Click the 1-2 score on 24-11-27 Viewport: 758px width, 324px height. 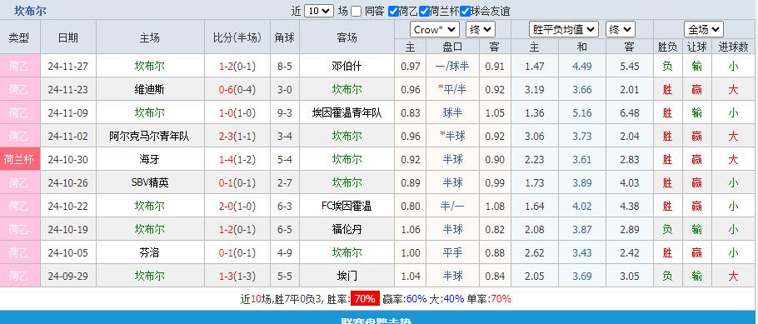(227, 67)
